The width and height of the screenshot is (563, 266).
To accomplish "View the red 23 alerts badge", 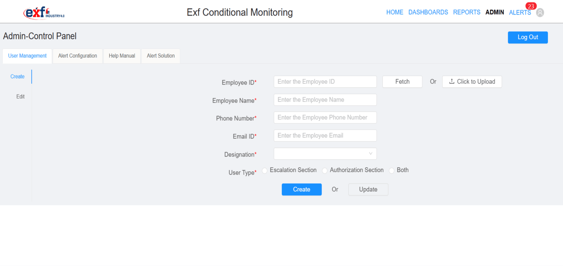I will tap(531, 6).
